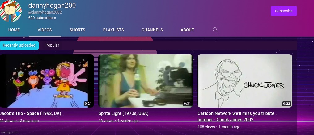The height and width of the screenshot is (135, 314).
Task: Click the 108 views • 1 month ago text
Action: tap(219, 127)
